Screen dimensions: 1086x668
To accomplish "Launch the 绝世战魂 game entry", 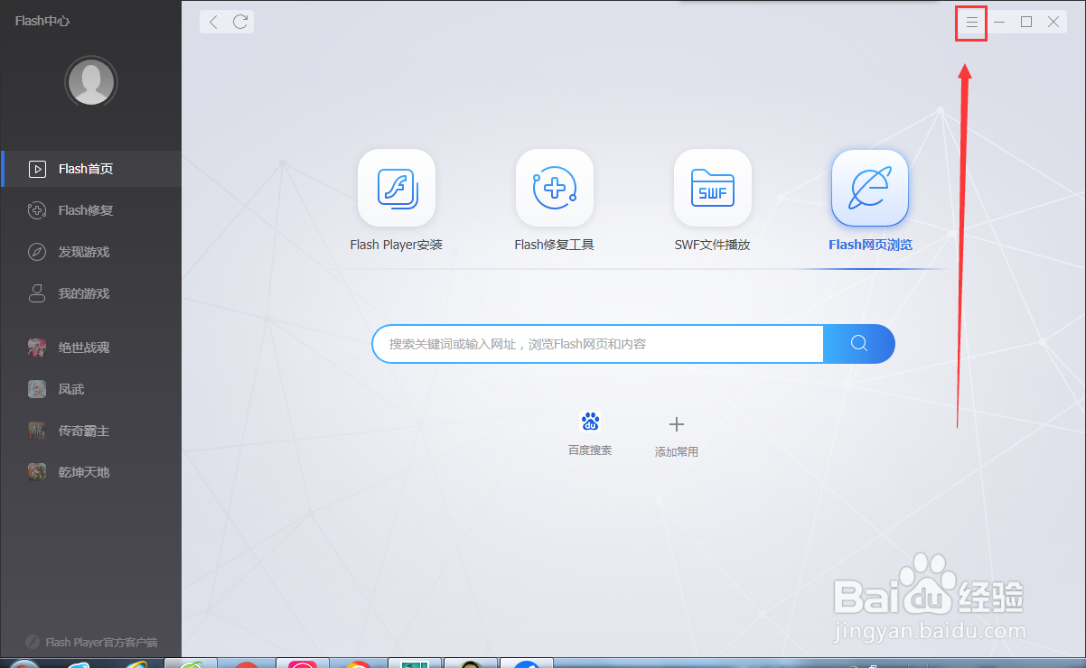I will pos(90,348).
